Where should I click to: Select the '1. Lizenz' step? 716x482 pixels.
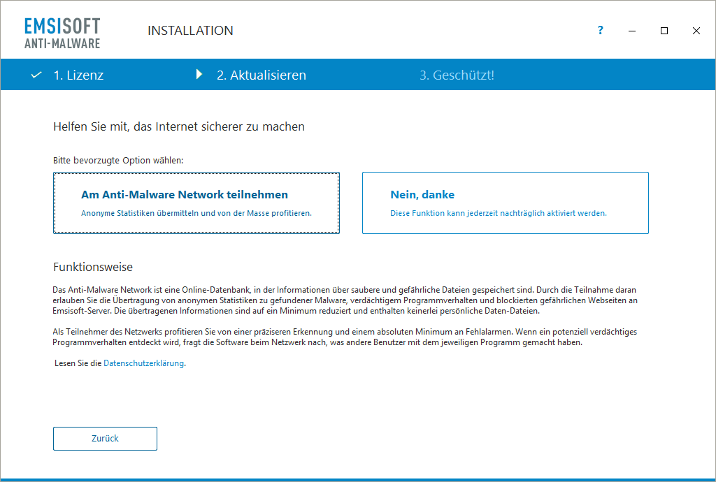pyautogui.click(x=78, y=75)
